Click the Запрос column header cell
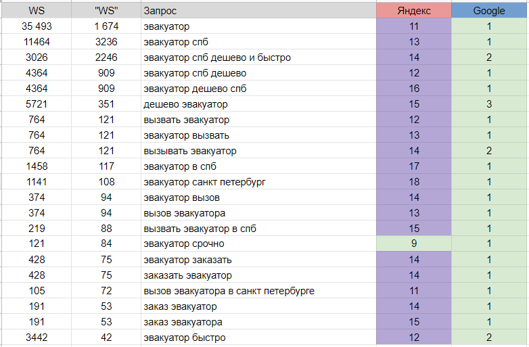The image size is (529, 347). click(x=258, y=11)
